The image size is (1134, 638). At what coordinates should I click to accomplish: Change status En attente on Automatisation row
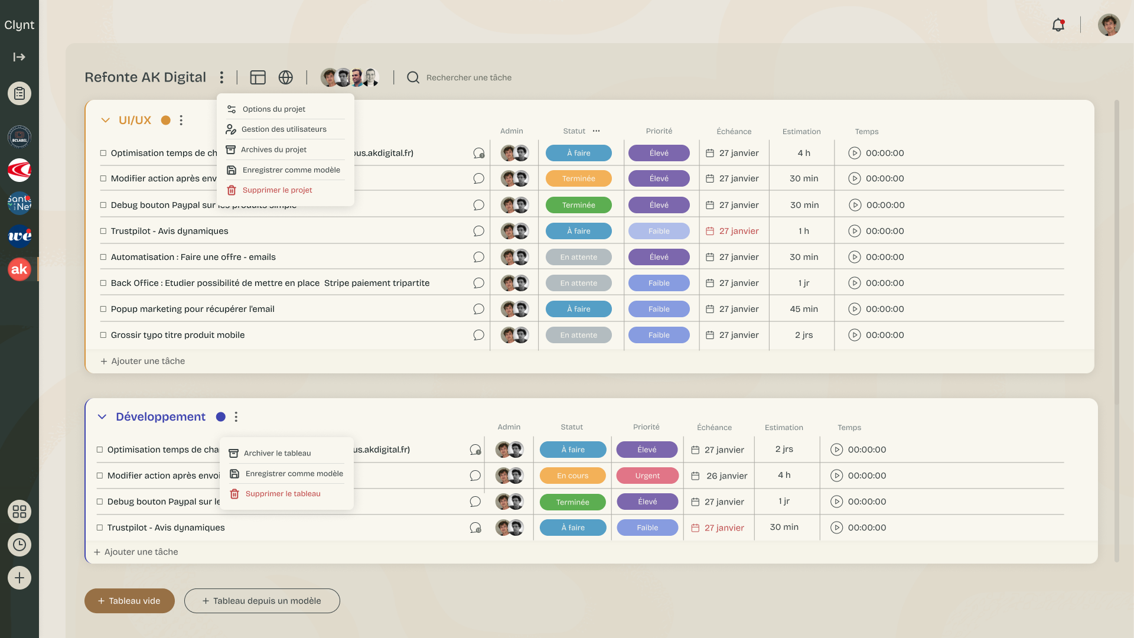(579, 257)
